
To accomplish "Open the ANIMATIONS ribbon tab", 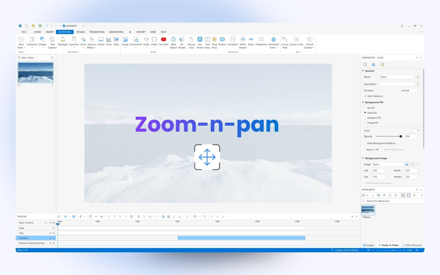I will pyautogui.click(x=116, y=32).
